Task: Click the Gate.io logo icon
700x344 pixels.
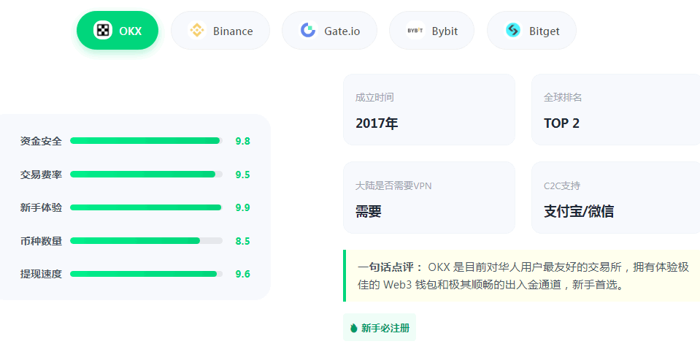Action: pyautogui.click(x=308, y=31)
